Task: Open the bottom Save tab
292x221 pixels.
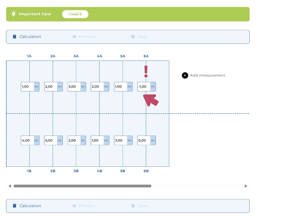Action: 142,206
